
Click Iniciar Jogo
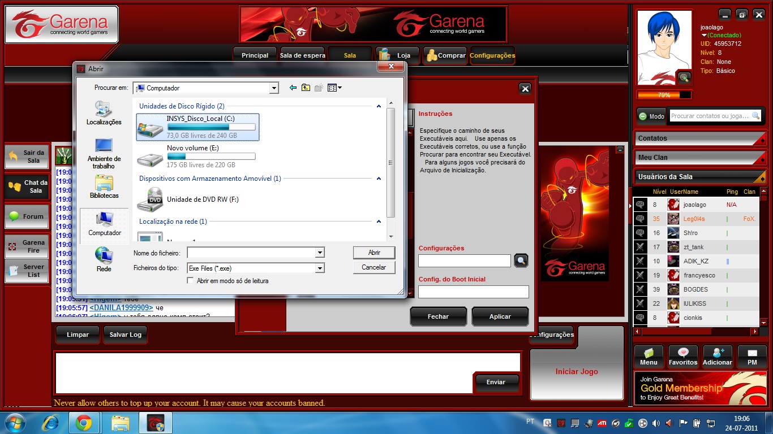577,371
